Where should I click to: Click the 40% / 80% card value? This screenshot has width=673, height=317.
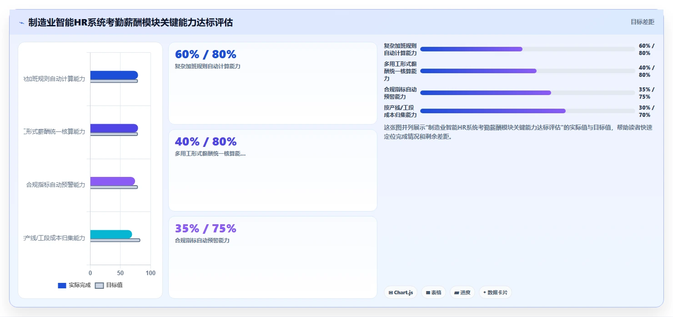click(x=206, y=141)
